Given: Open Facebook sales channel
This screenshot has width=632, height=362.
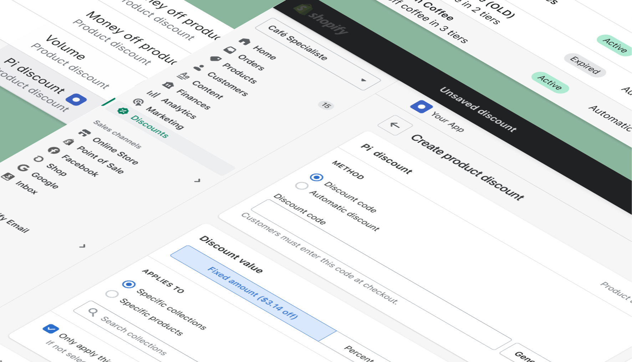Looking at the screenshot, I should tap(80, 165).
